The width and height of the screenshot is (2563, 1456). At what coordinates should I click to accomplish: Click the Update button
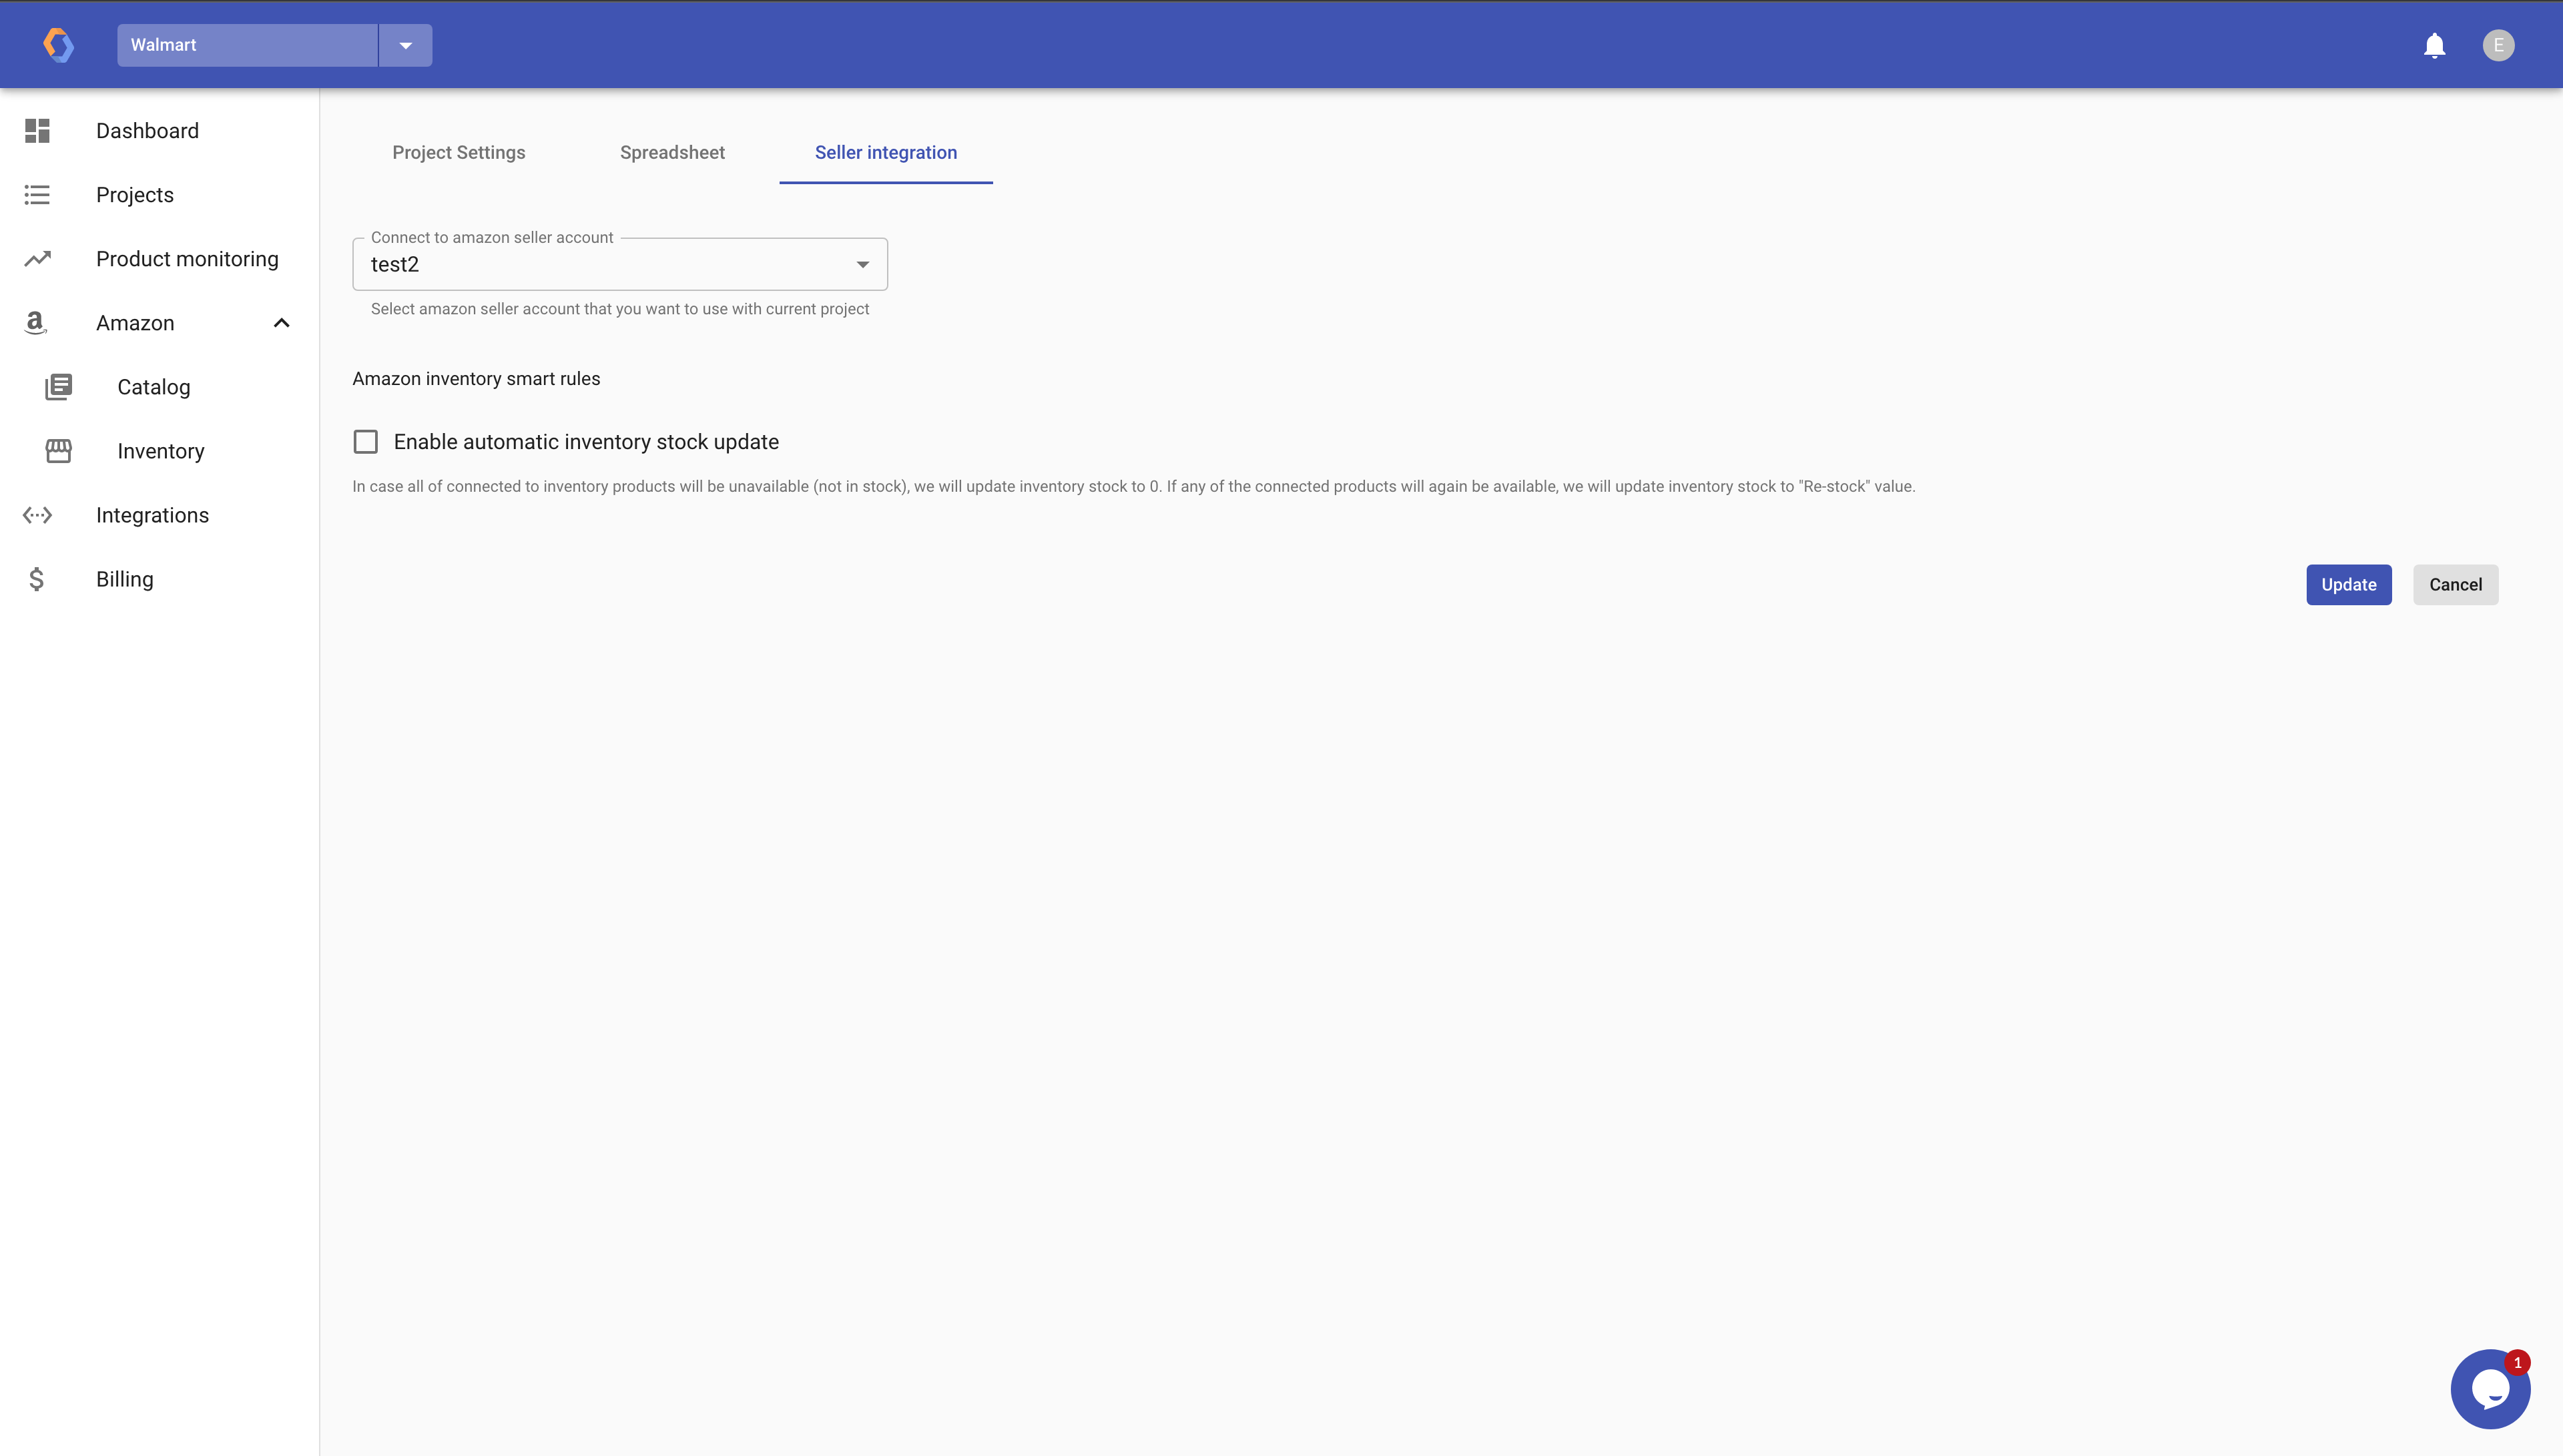2348,585
